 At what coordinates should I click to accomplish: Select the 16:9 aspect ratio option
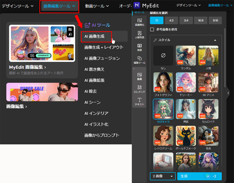tap(200, 20)
